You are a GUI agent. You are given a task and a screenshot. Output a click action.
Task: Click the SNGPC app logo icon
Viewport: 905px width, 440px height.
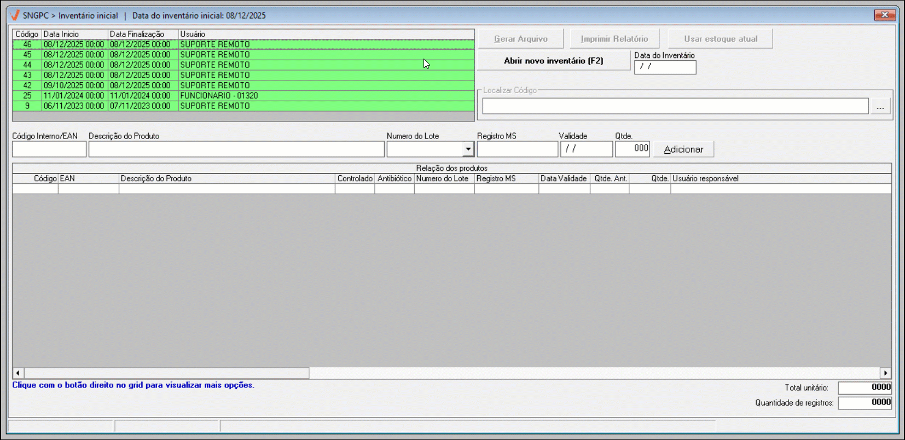tap(15, 15)
